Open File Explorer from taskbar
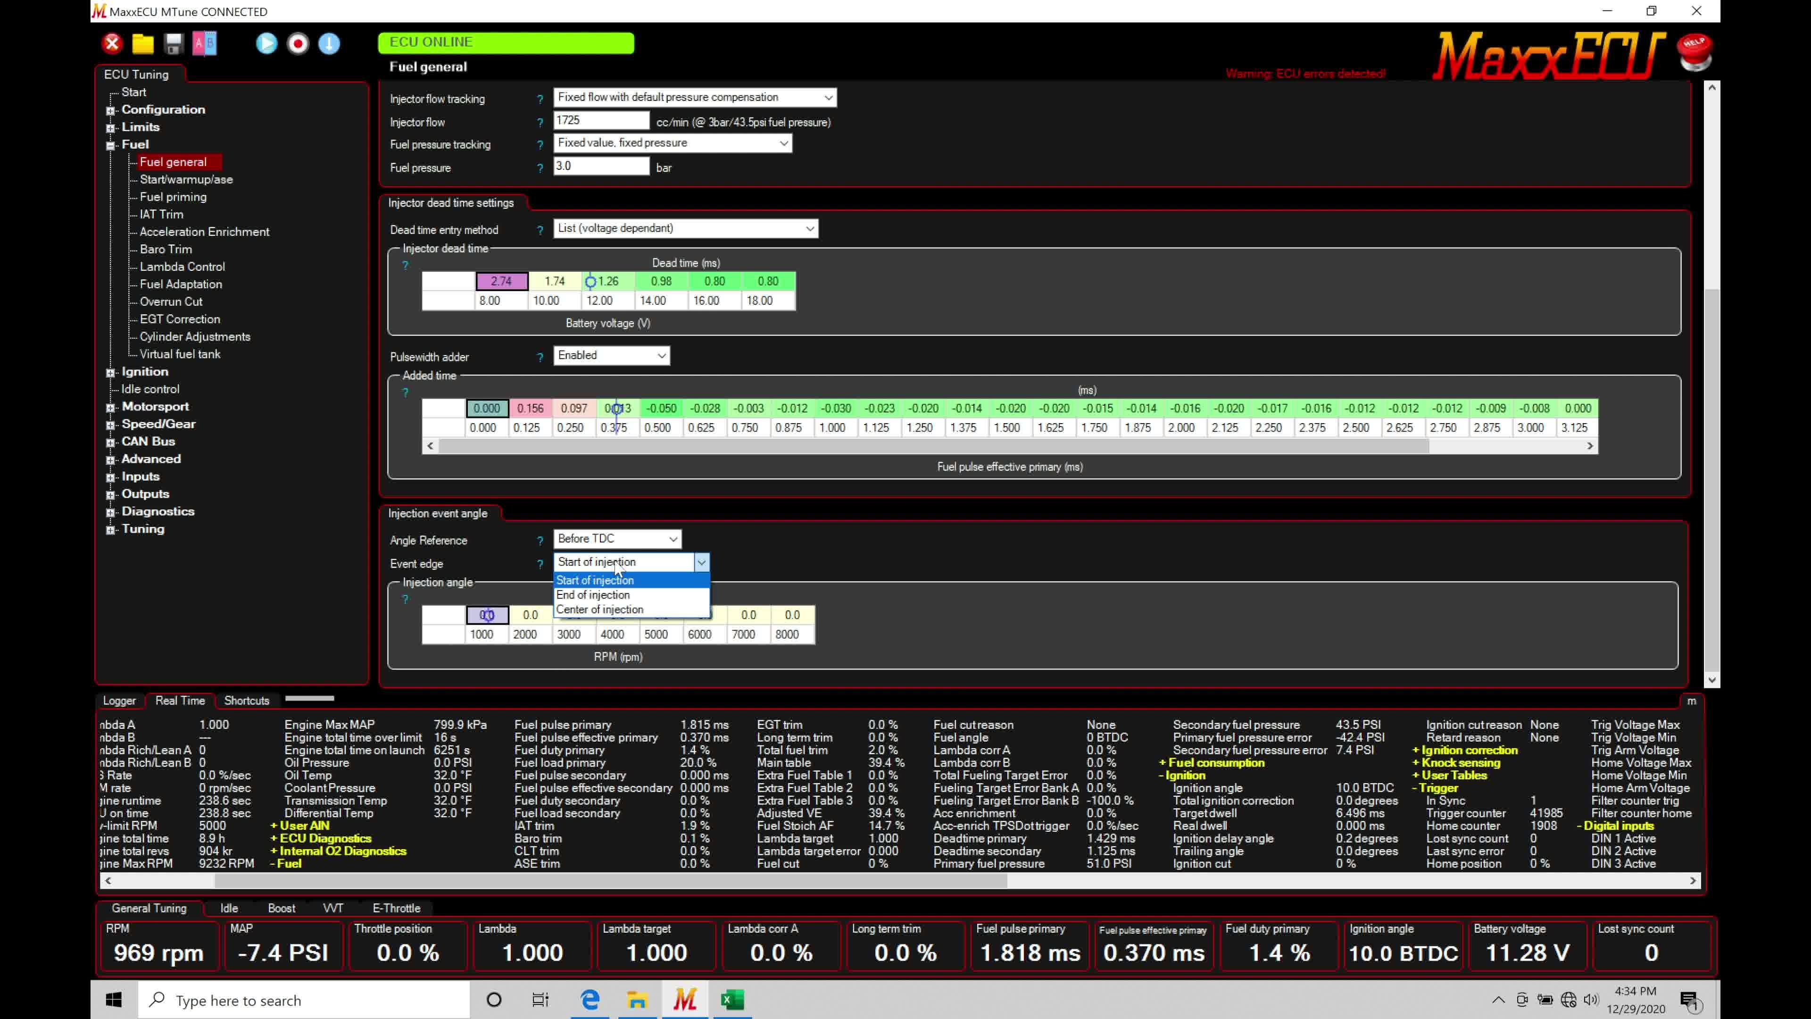This screenshot has height=1019, width=1811. tap(637, 999)
